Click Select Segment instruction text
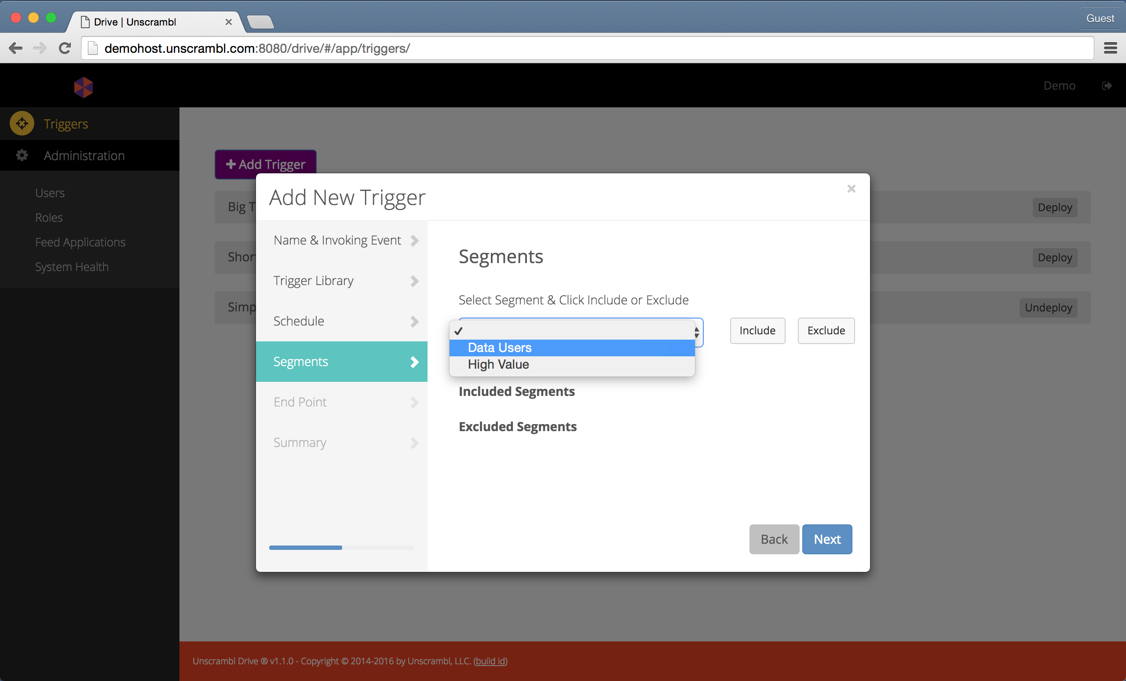 tap(574, 300)
